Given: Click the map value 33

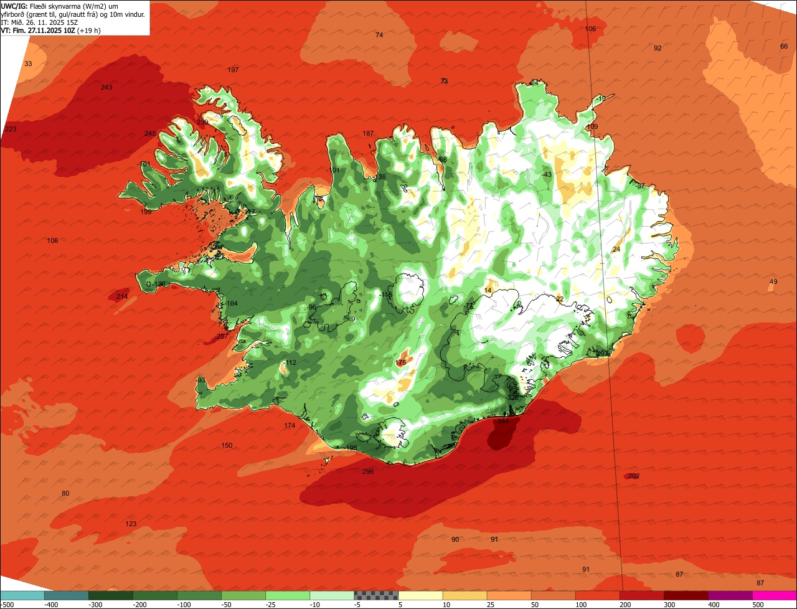Looking at the screenshot, I should (28, 64).
